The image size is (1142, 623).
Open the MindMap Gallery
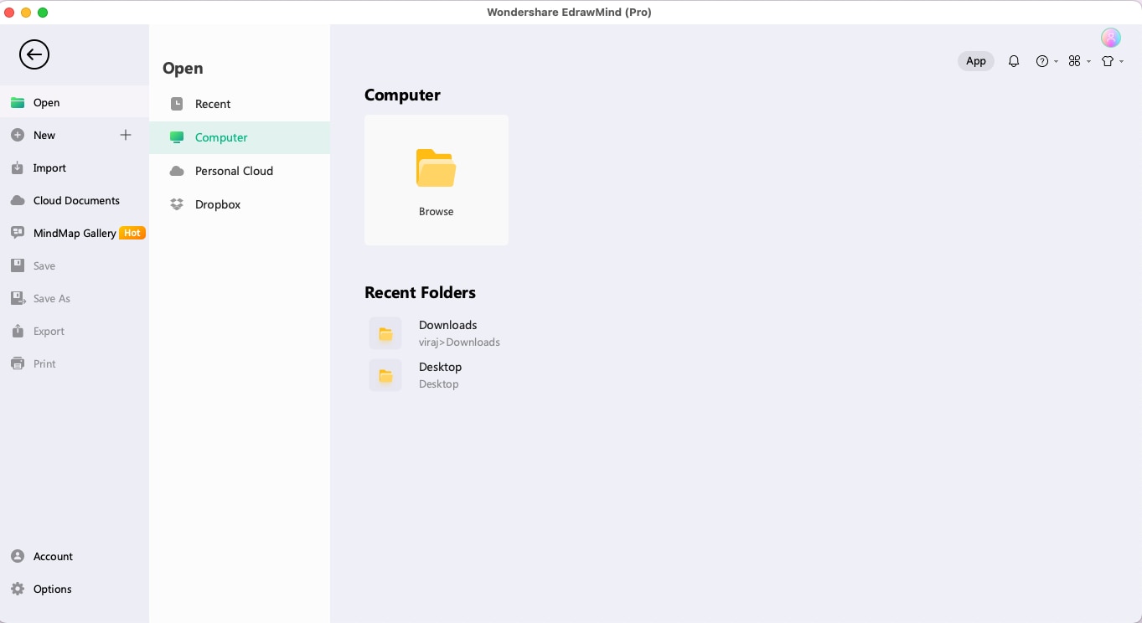tap(74, 234)
